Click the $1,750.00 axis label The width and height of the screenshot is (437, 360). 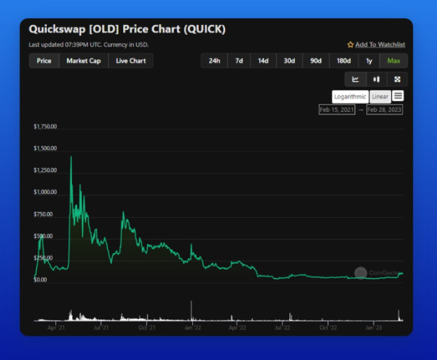(x=45, y=126)
